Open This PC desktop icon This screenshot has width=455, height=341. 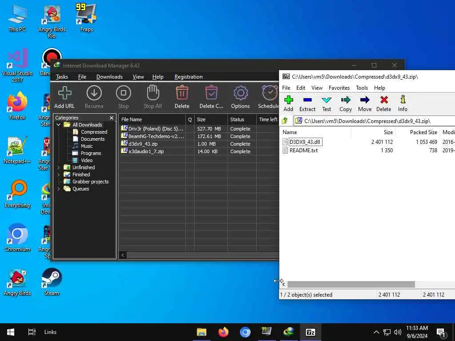pos(17,18)
